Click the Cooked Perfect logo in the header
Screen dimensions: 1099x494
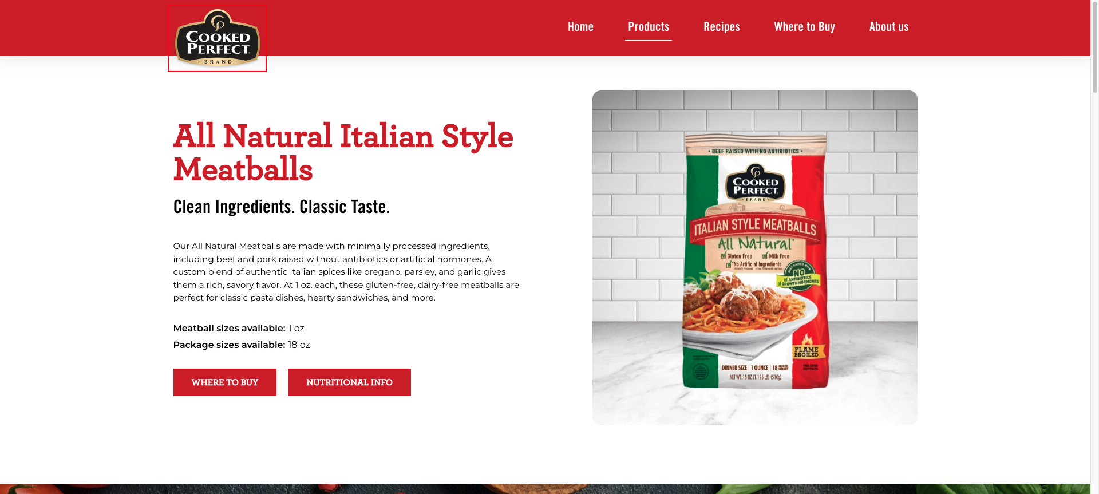217,38
